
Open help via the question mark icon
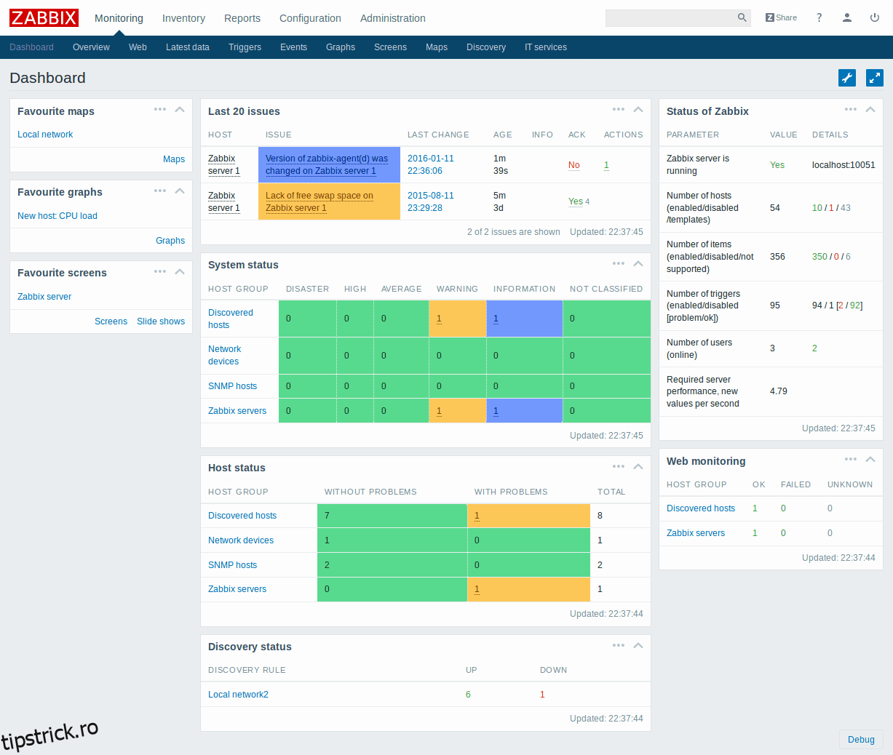pyautogui.click(x=819, y=17)
